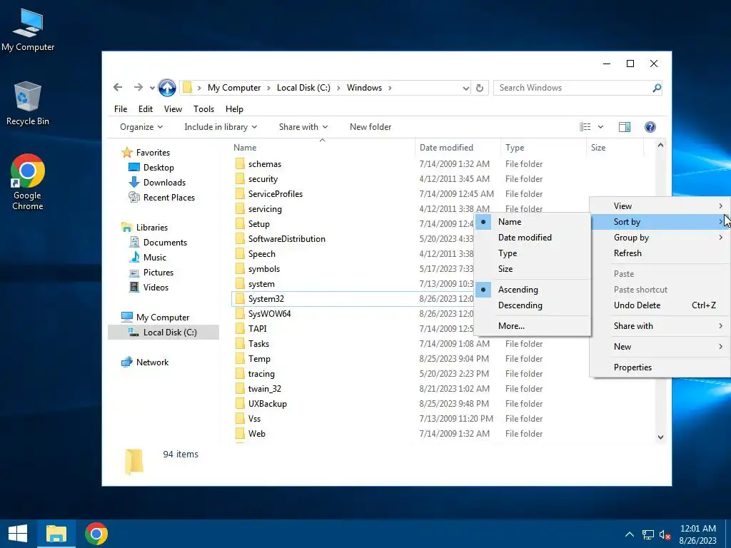Click My Computer in the breadcrumb
This screenshot has height=548, width=731.
click(234, 88)
